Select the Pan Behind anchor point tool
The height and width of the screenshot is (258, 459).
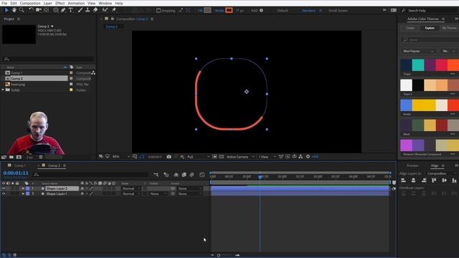point(46,10)
